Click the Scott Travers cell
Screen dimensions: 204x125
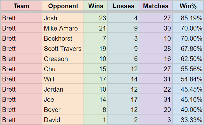coord(63,48)
